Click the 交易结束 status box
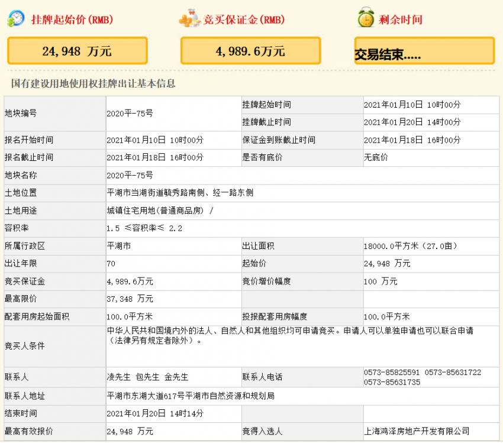Viewport: 503px width, 443px height. coord(424,51)
